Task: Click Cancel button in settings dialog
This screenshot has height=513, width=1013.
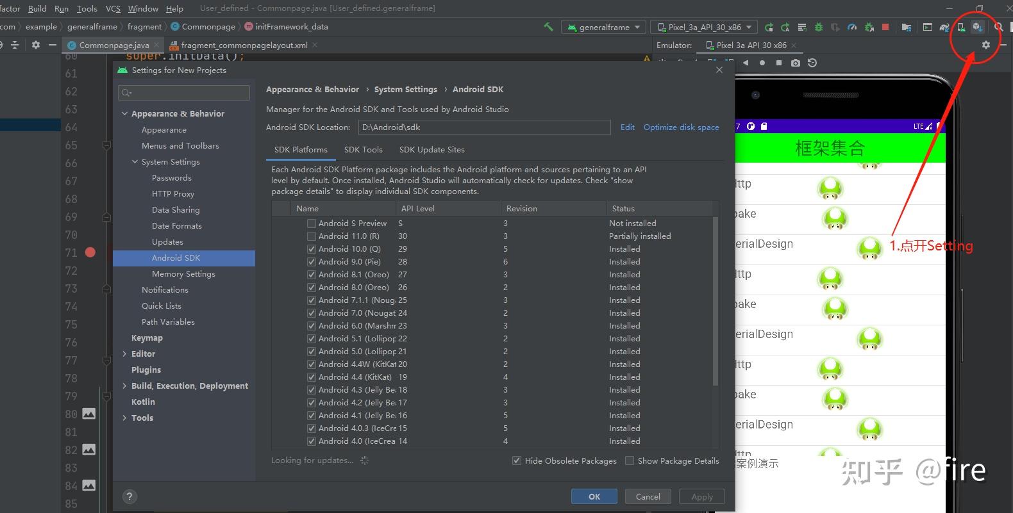Action: pyautogui.click(x=648, y=496)
